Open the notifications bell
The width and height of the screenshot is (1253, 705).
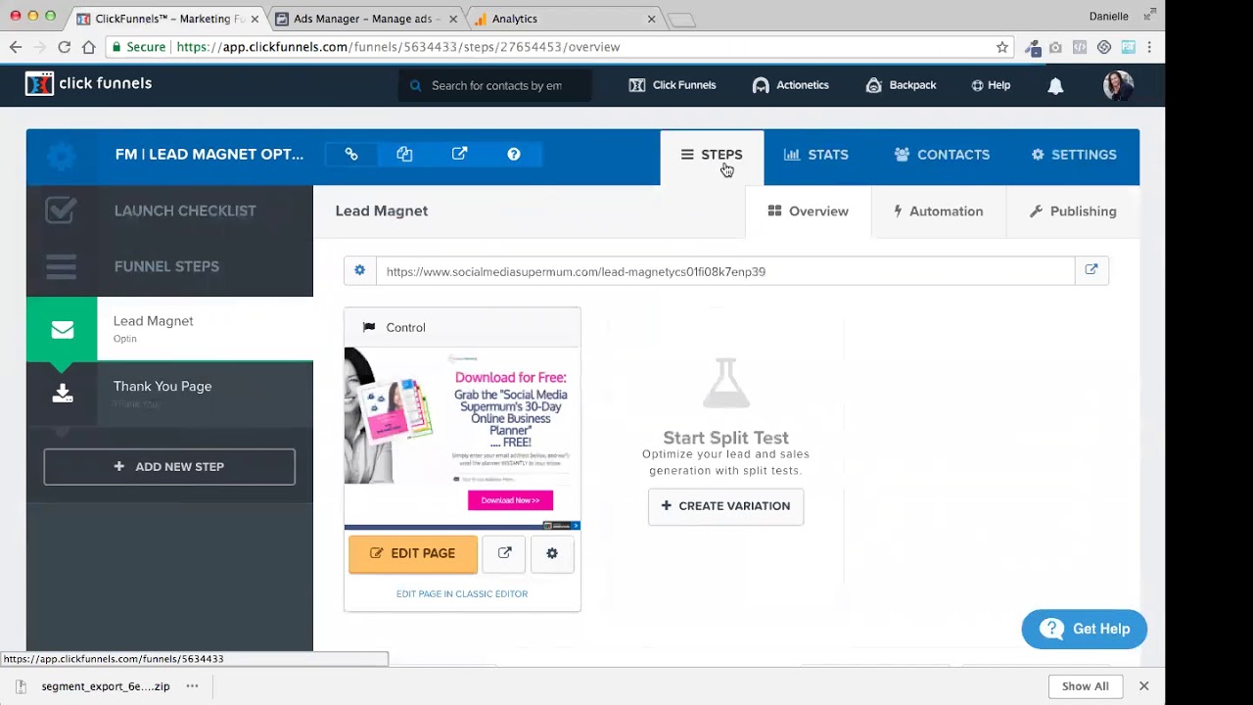(x=1055, y=86)
